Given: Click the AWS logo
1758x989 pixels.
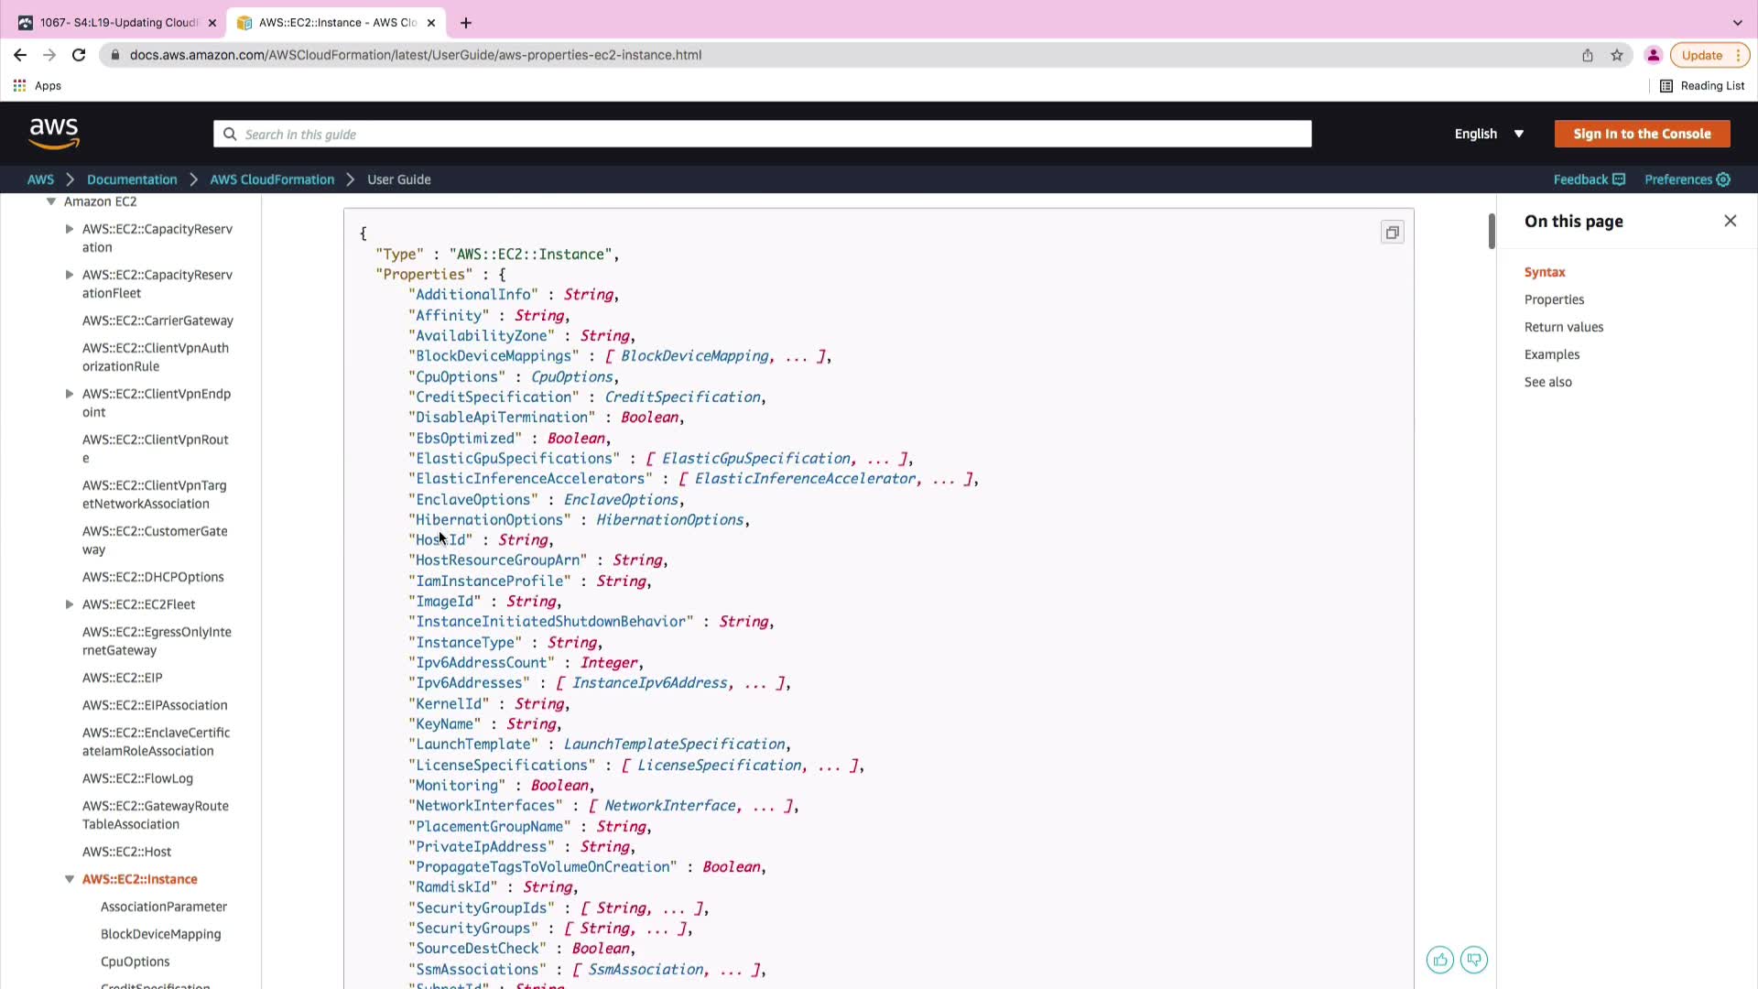Looking at the screenshot, I should 54,134.
